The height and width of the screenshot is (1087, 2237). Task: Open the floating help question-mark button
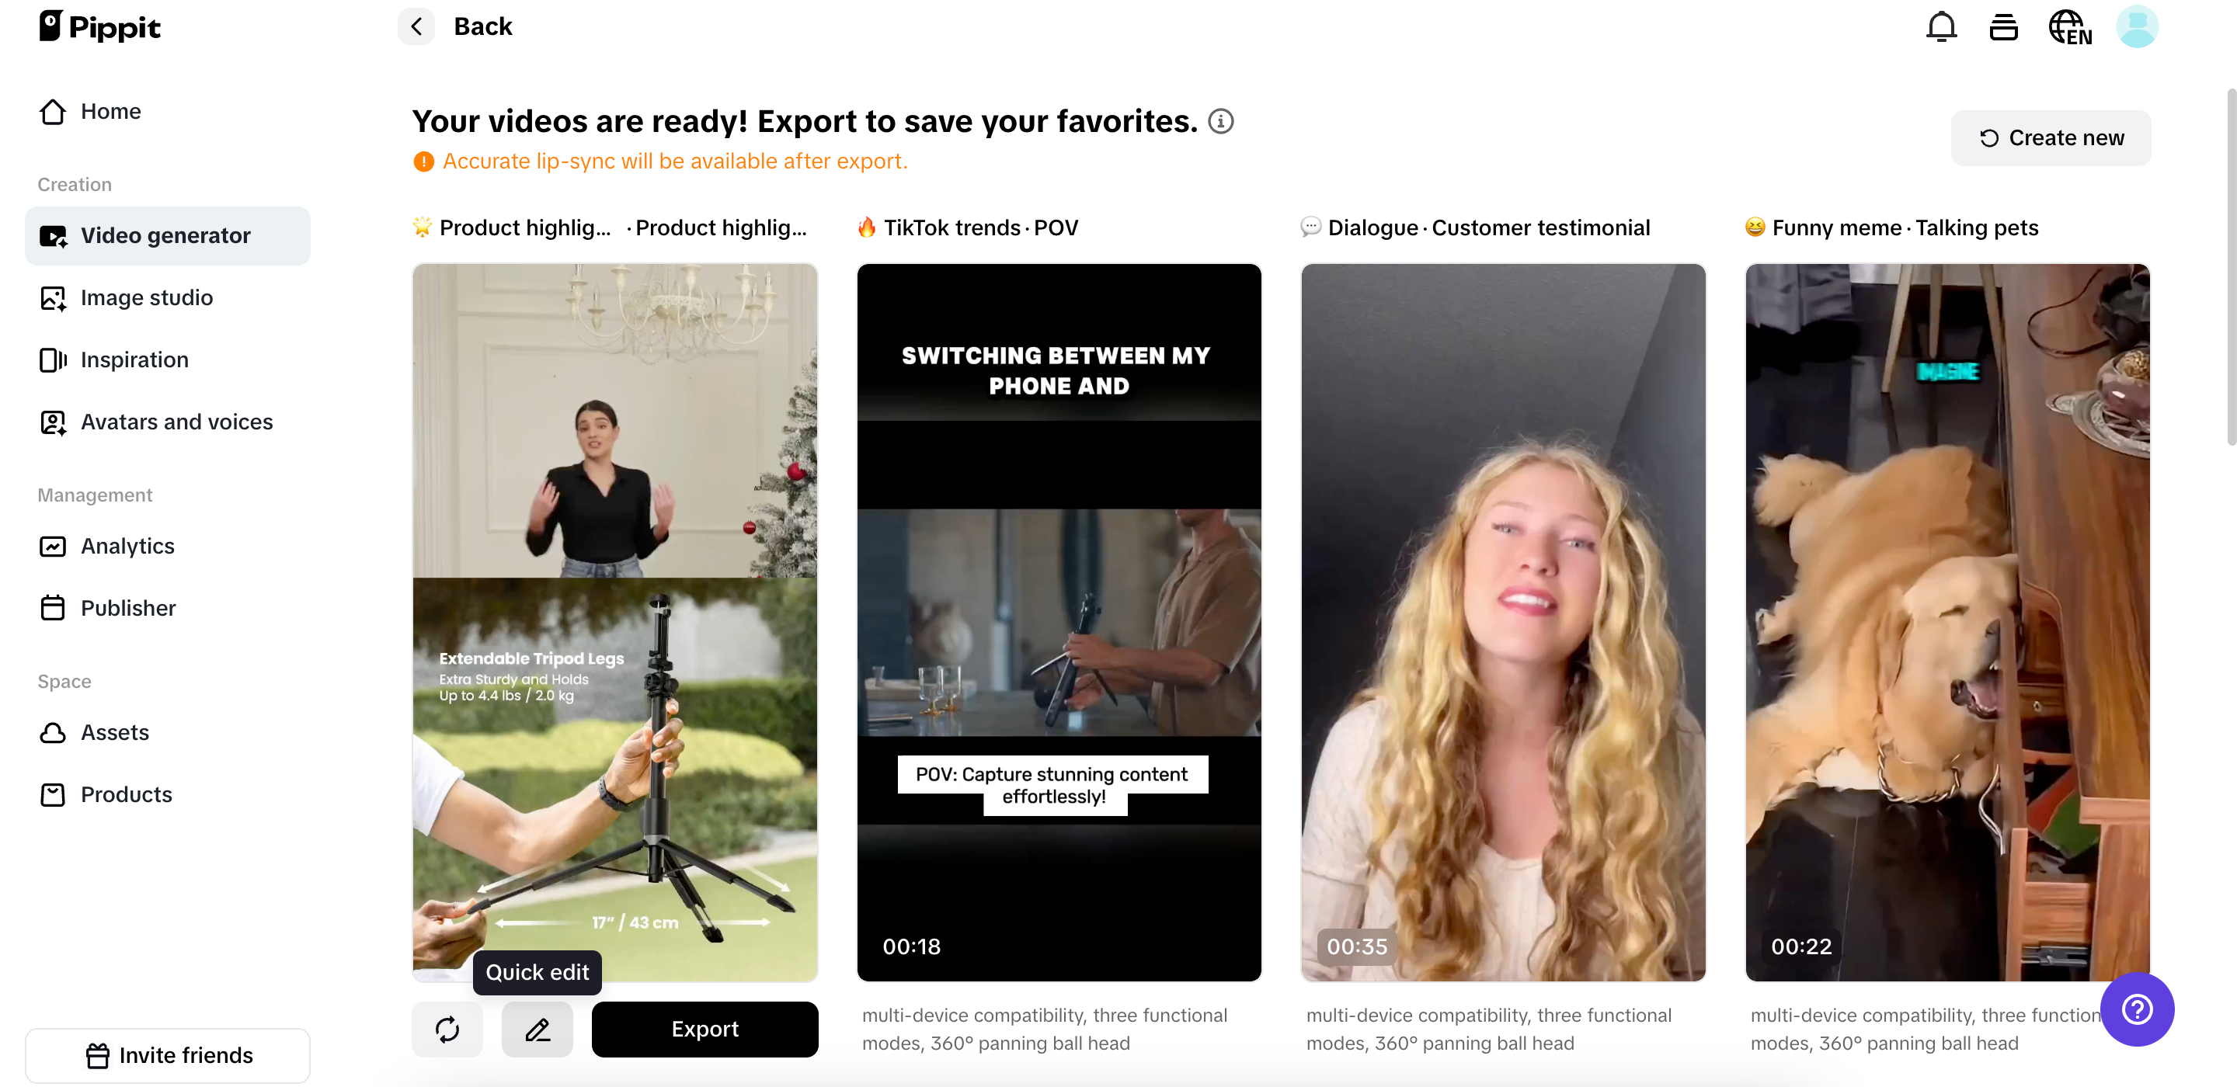(2137, 1009)
